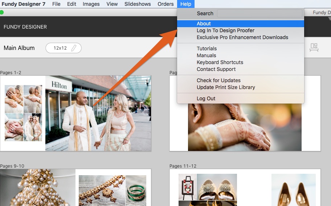Open the Images menu
This screenshot has width=331, height=206.
coord(91,4)
